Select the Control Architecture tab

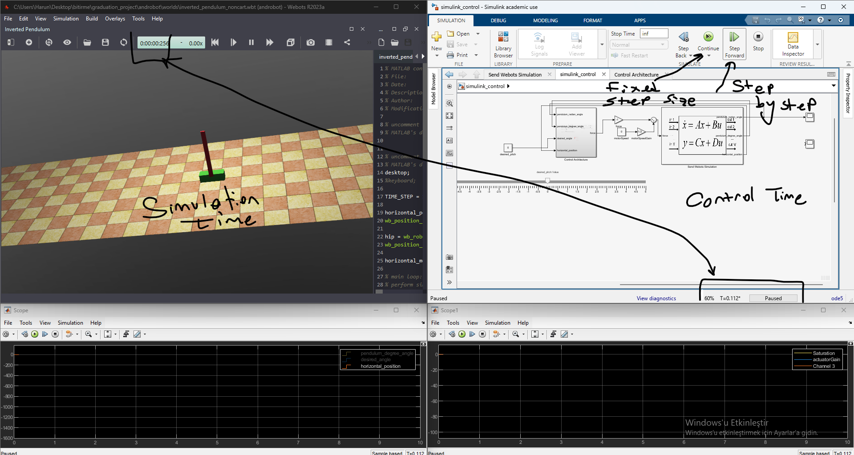[x=636, y=75]
